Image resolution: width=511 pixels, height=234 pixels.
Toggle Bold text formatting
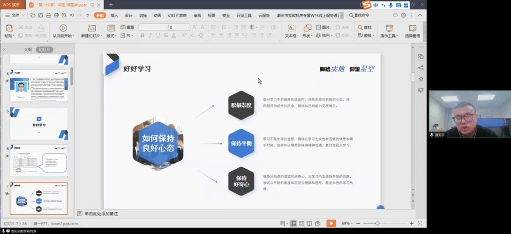click(x=142, y=36)
